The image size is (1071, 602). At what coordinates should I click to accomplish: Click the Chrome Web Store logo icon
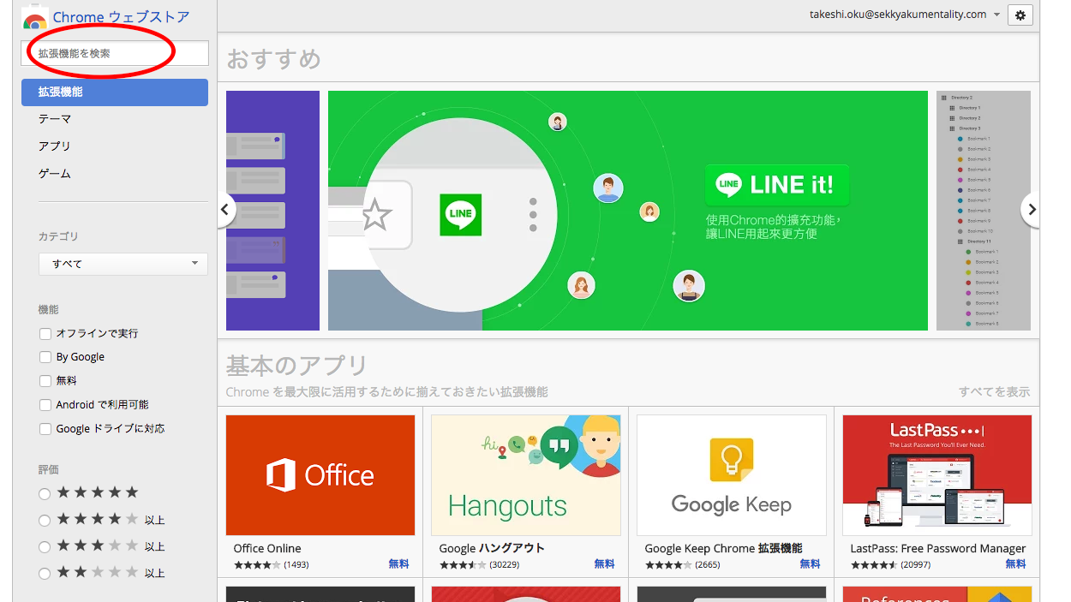pyautogui.click(x=35, y=16)
